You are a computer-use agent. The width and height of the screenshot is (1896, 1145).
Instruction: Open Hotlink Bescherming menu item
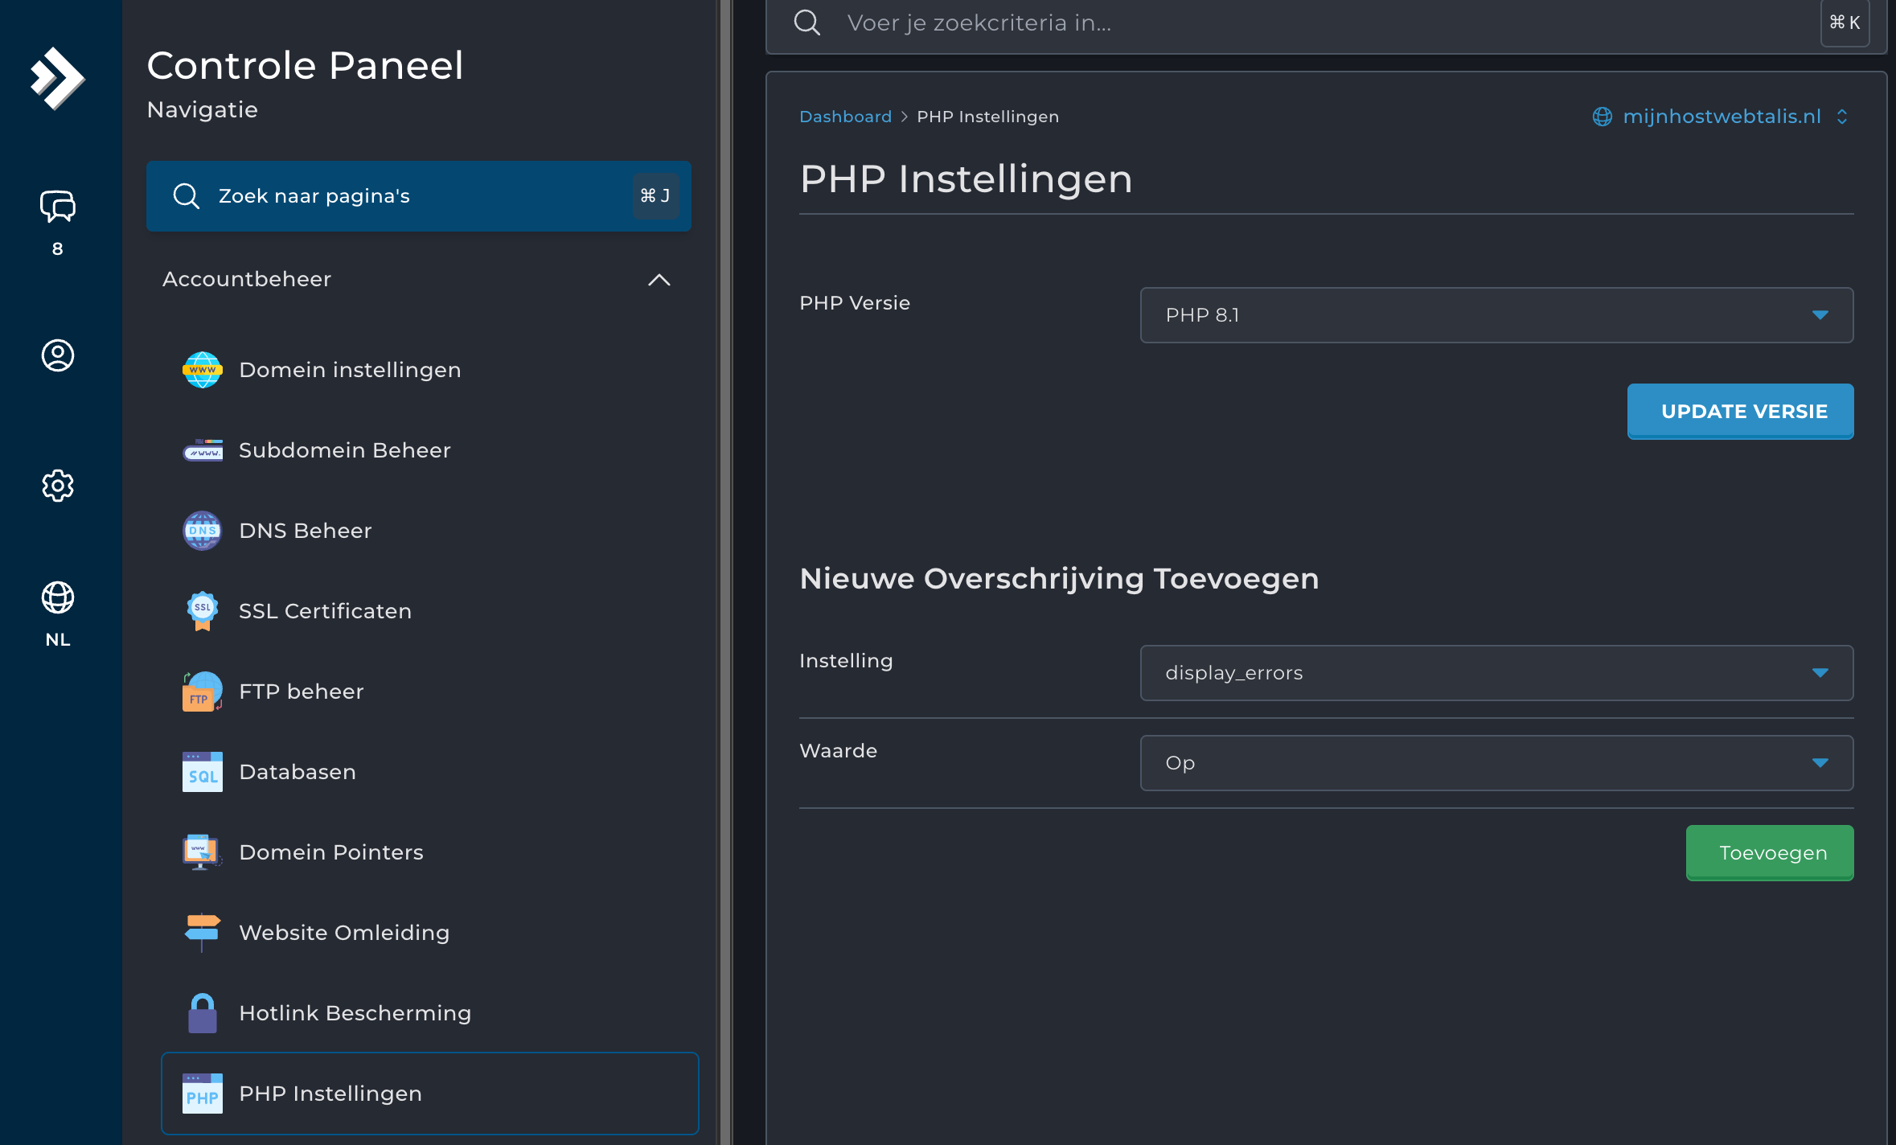pos(430,1013)
